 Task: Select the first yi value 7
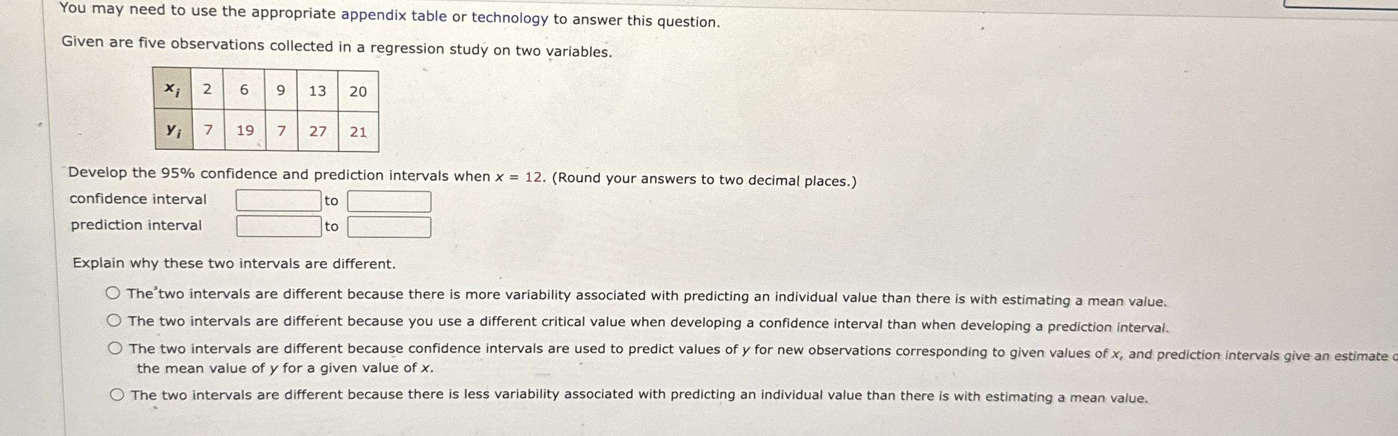pyautogui.click(x=207, y=131)
